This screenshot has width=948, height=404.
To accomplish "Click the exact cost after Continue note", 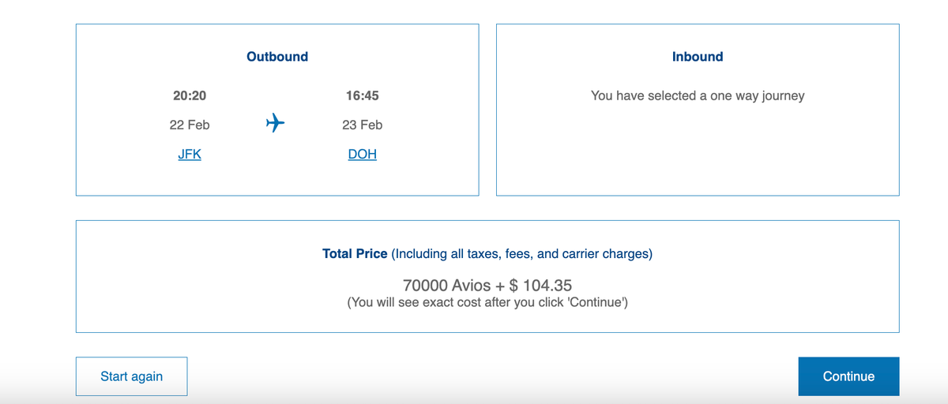I will pos(487,303).
